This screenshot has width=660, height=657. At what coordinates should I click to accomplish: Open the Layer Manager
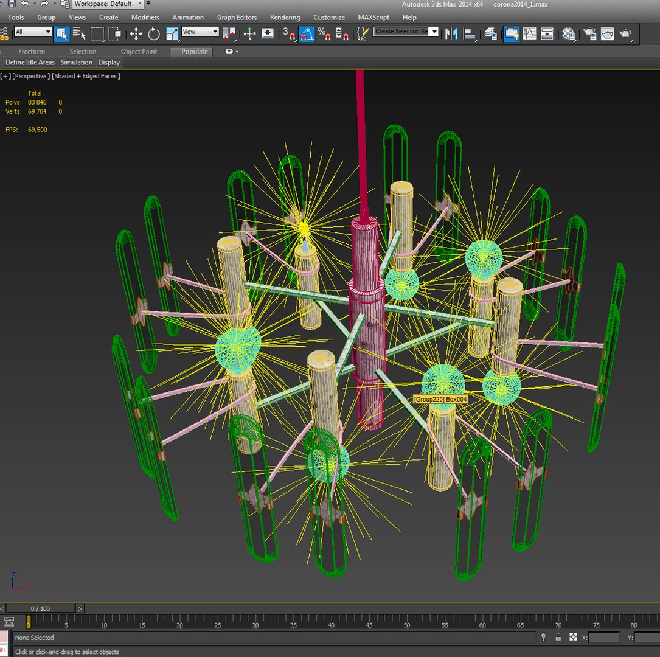[490, 33]
